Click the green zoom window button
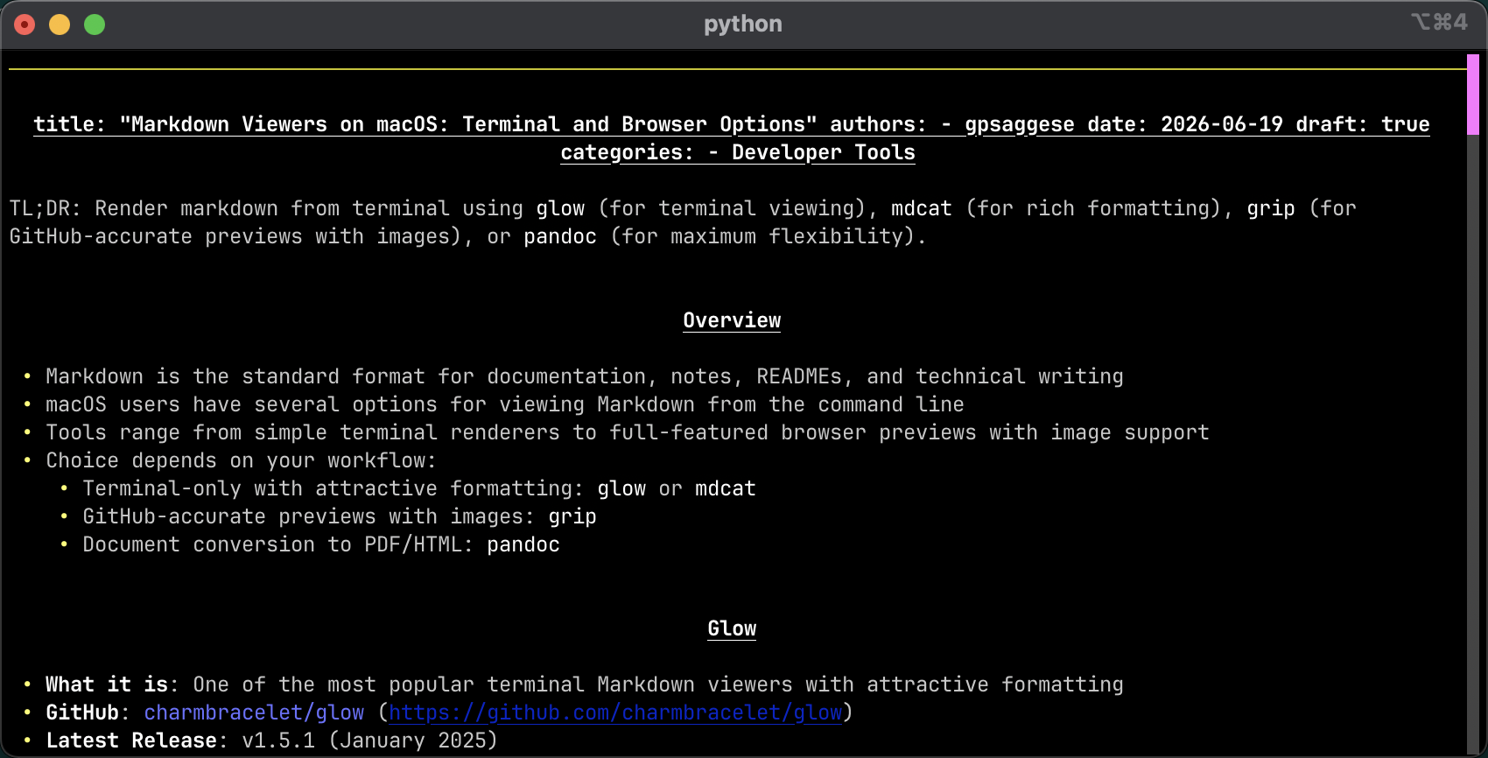Viewport: 1488px width, 758px height. (95, 25)
